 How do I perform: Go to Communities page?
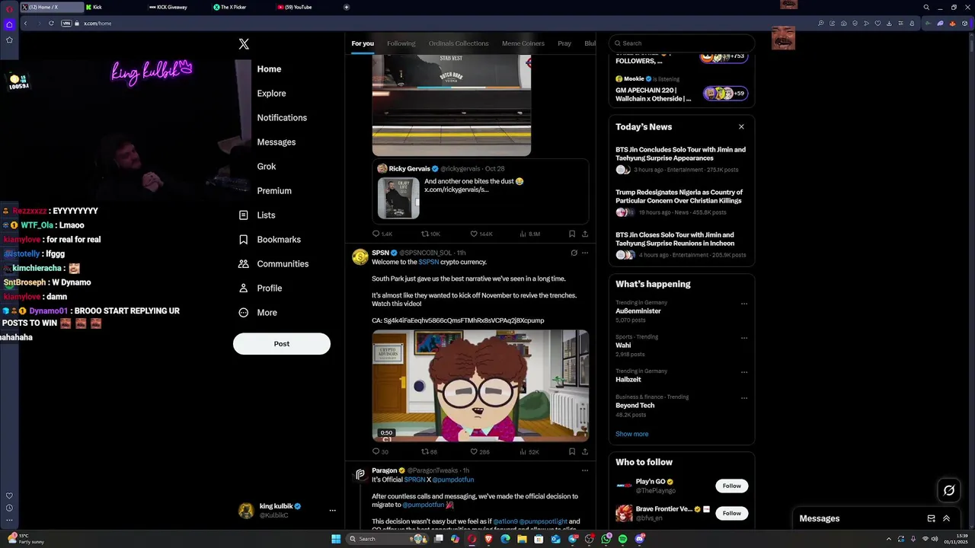[x=273, y=264]
